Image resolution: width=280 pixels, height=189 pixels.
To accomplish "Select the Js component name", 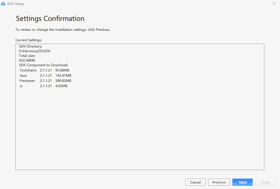I will pos(21,86).
